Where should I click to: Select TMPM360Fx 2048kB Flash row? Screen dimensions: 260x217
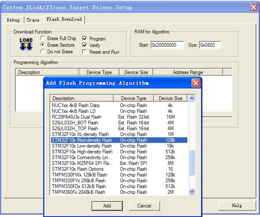click(119, 192)
